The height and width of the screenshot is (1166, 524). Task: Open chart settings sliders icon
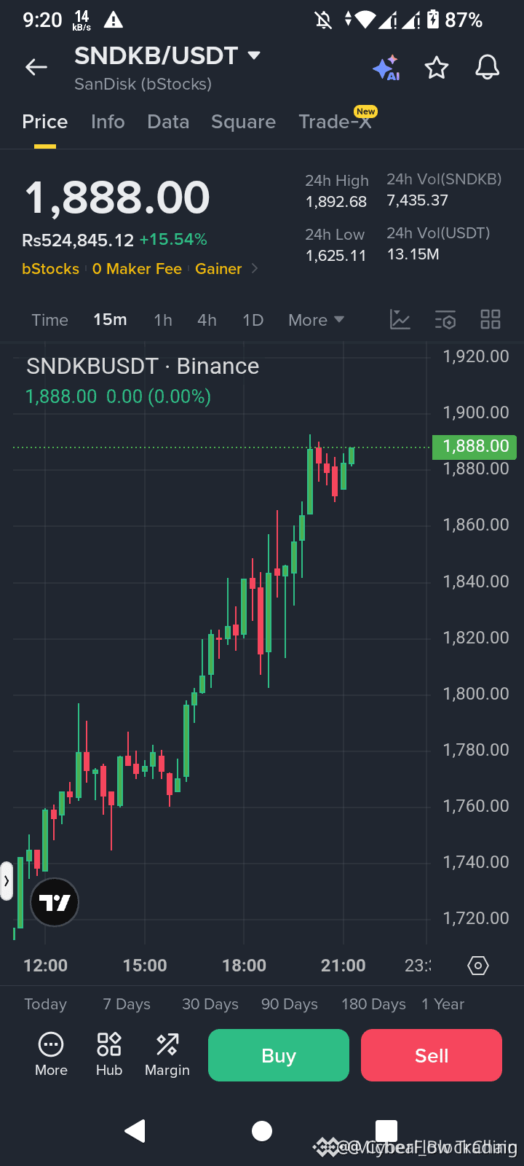coord(445,319)
